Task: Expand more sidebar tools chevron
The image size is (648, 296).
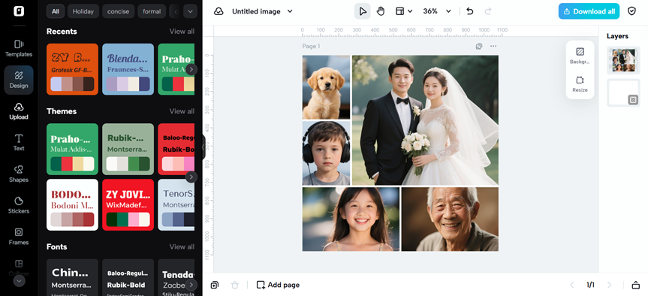Action: point(19,281)
